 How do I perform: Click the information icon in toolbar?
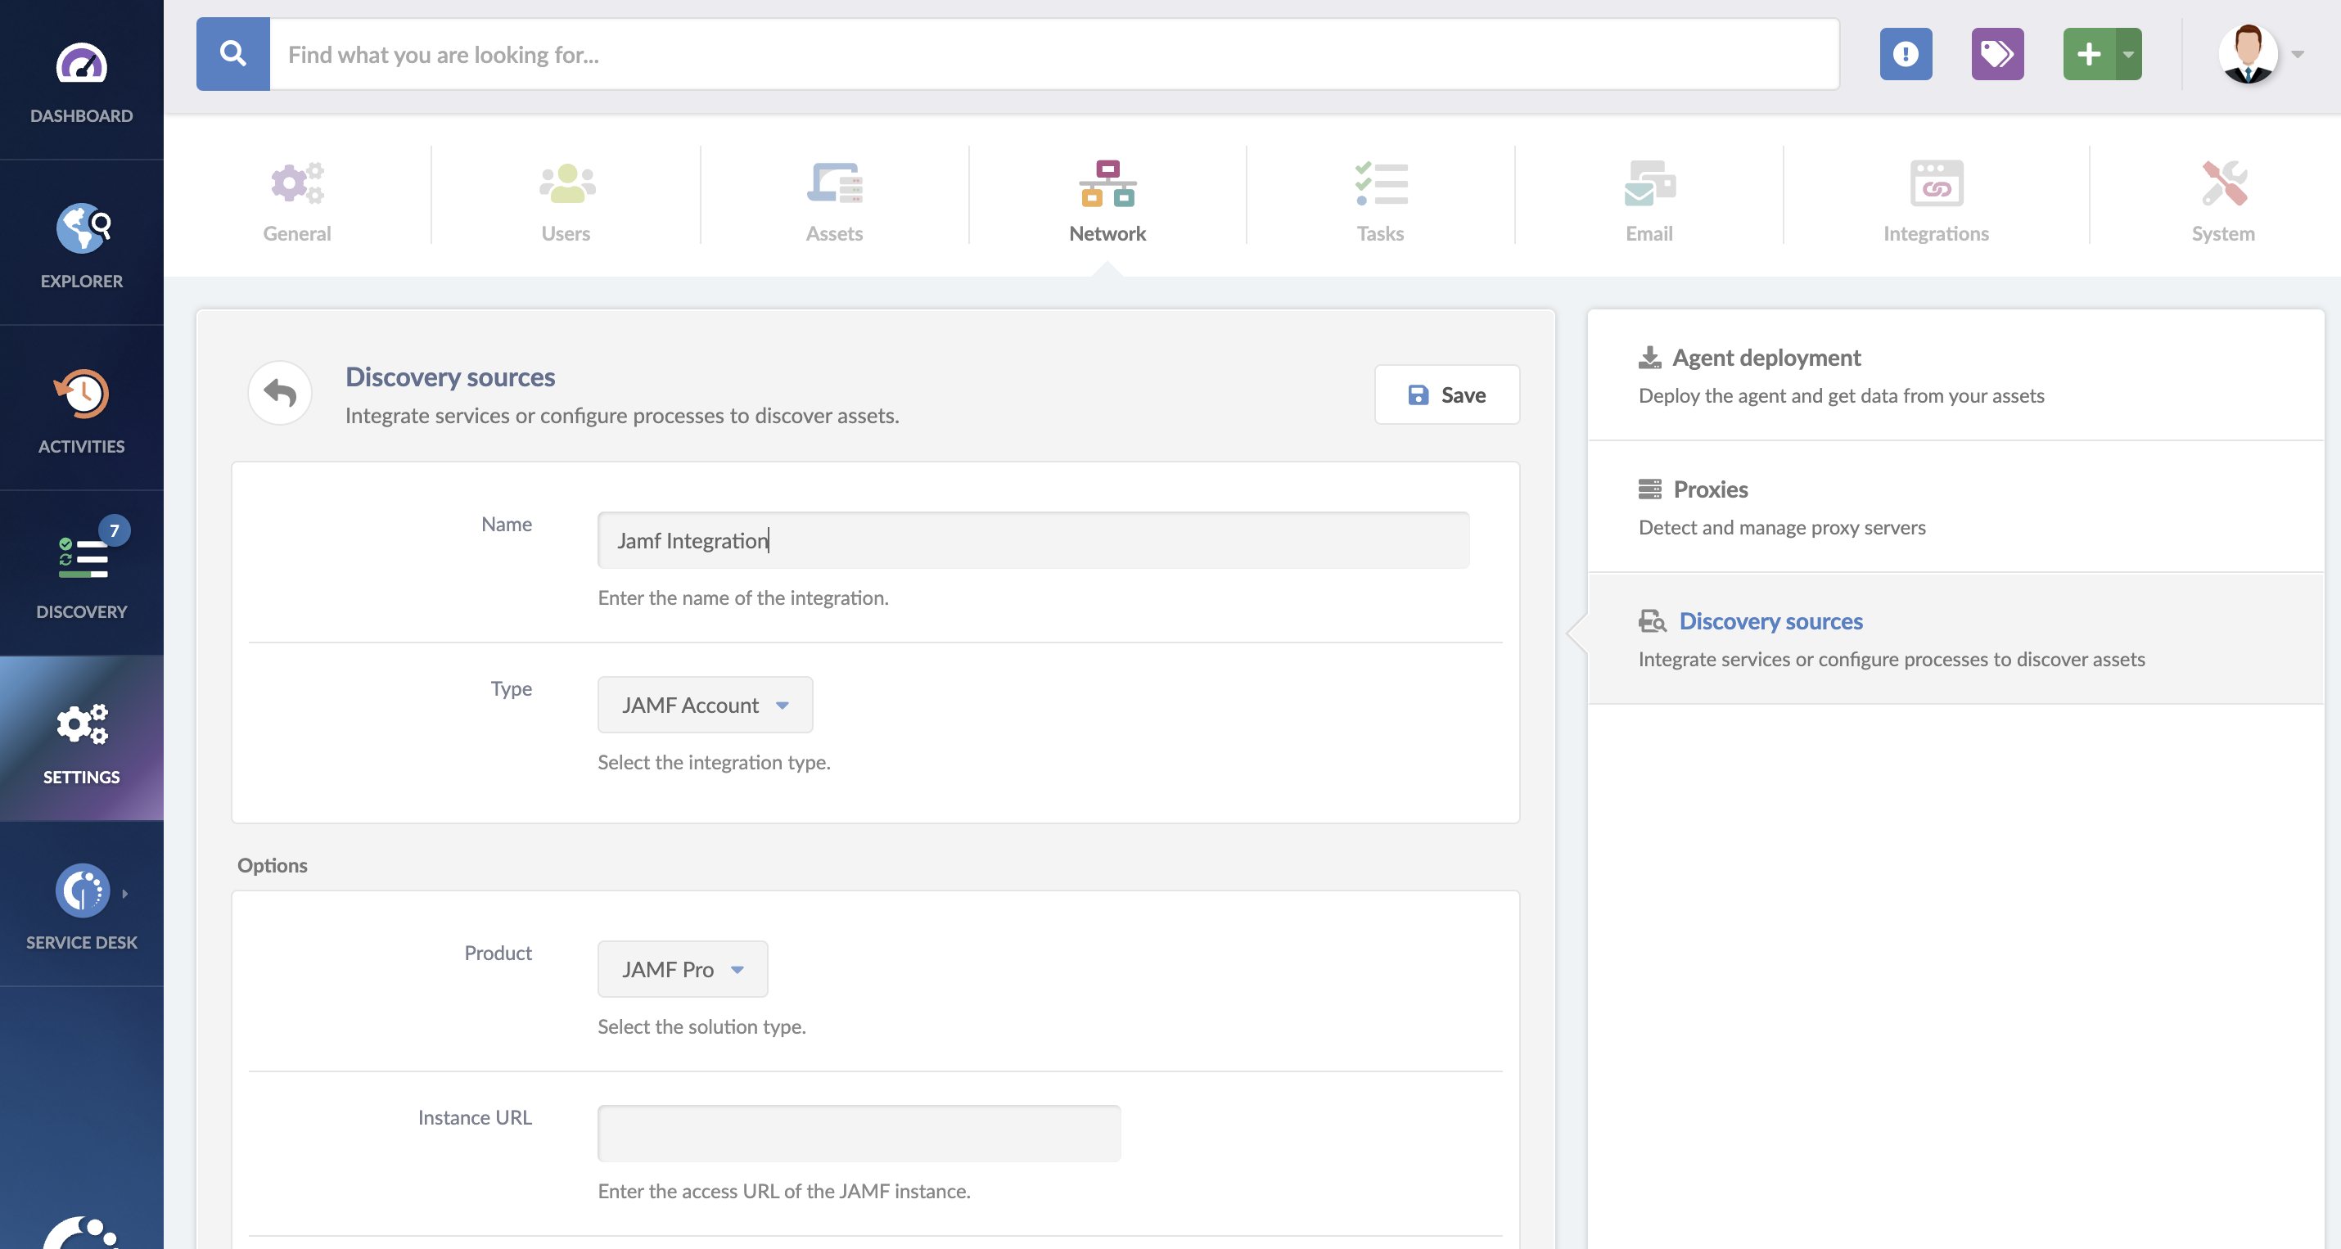click(1906, 52)
